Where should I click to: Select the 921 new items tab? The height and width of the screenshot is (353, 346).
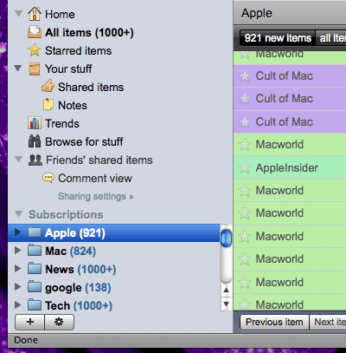click(278, 38)
